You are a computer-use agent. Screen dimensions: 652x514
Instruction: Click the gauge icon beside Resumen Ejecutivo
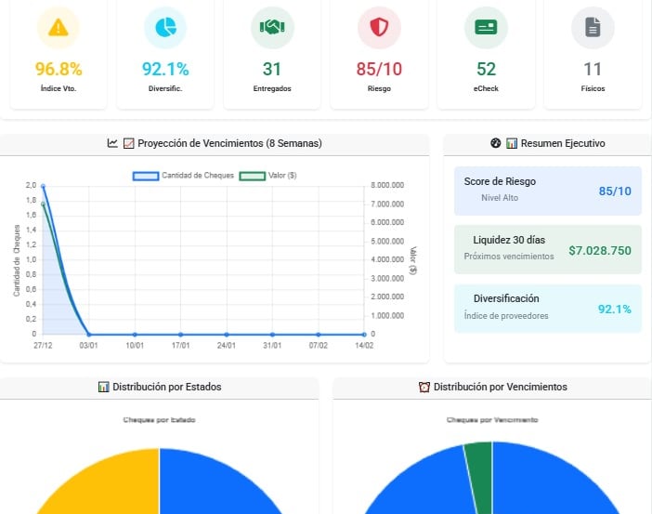pyautogui.click(x=496, y=143)
